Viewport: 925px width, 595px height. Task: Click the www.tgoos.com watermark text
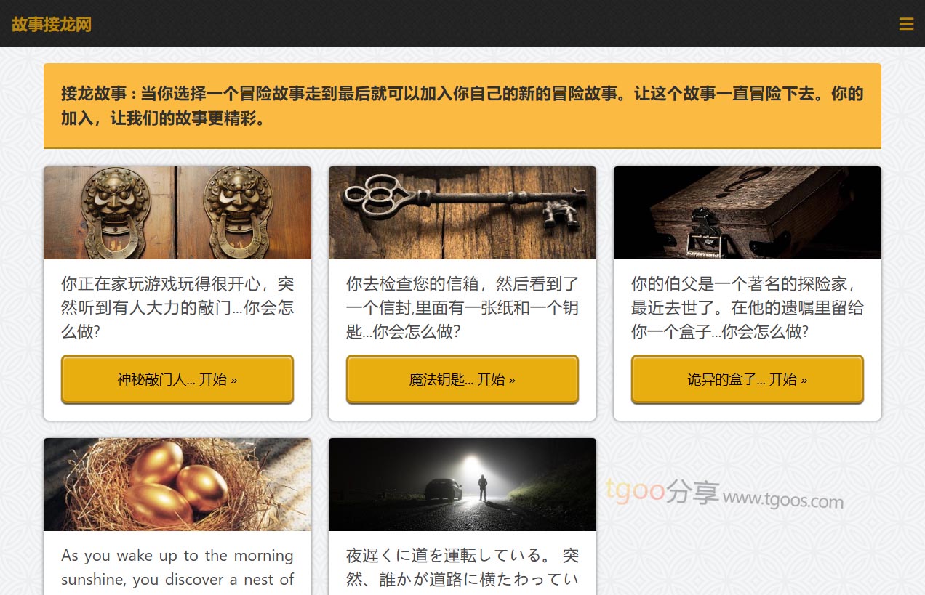[x=783, y=499]
